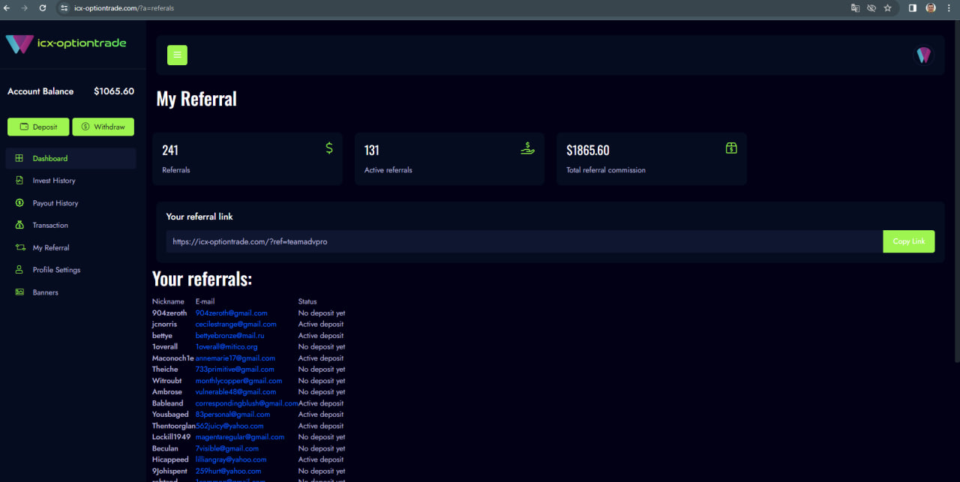Open the Chrome three-dot menu
The image size is (960, 482).
pyautogui.click(x=949, y=7)
